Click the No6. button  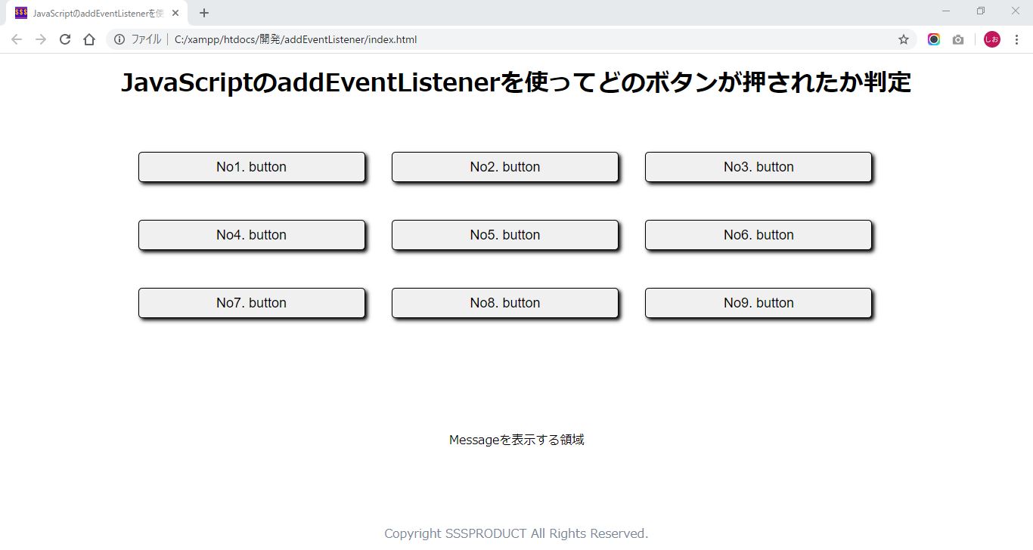coord(758,235)
